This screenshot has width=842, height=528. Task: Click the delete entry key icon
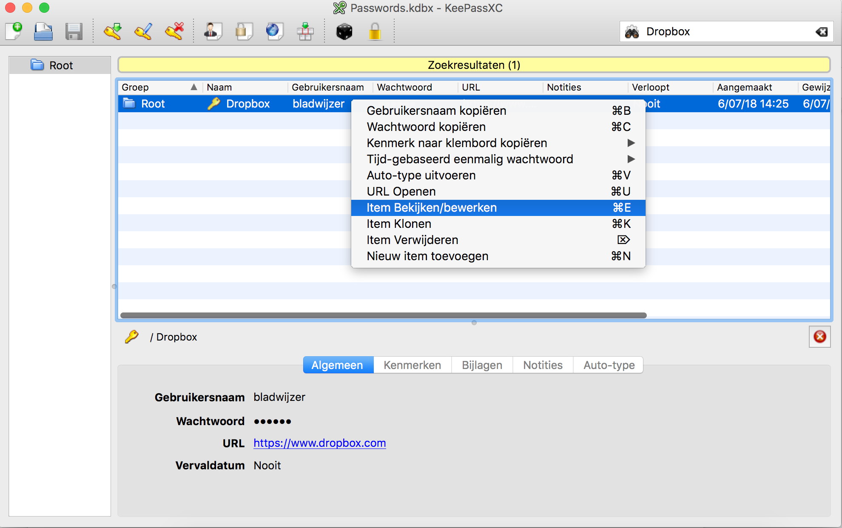click(x=174, y=31)
